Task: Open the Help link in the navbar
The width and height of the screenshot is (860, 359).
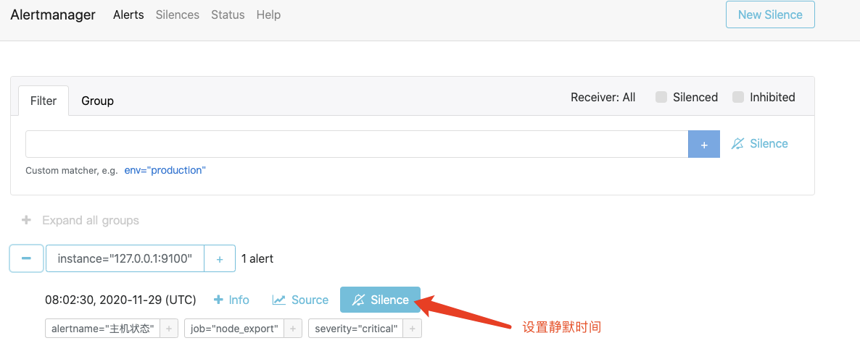Action: pyautogui.click(x=268, y=14)
